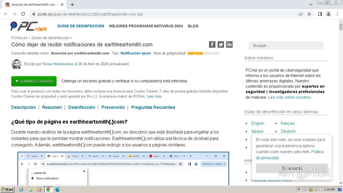The width and height of the screenshot is (343, 193).
Task: Click the PCrisk logo
Action: point(29,26)
